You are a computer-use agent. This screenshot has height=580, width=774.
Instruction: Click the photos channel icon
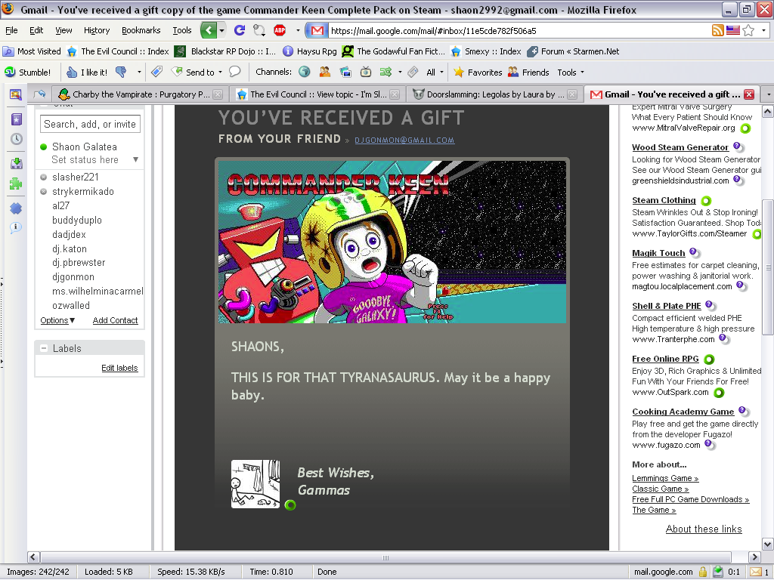click(x=345, y=72)
